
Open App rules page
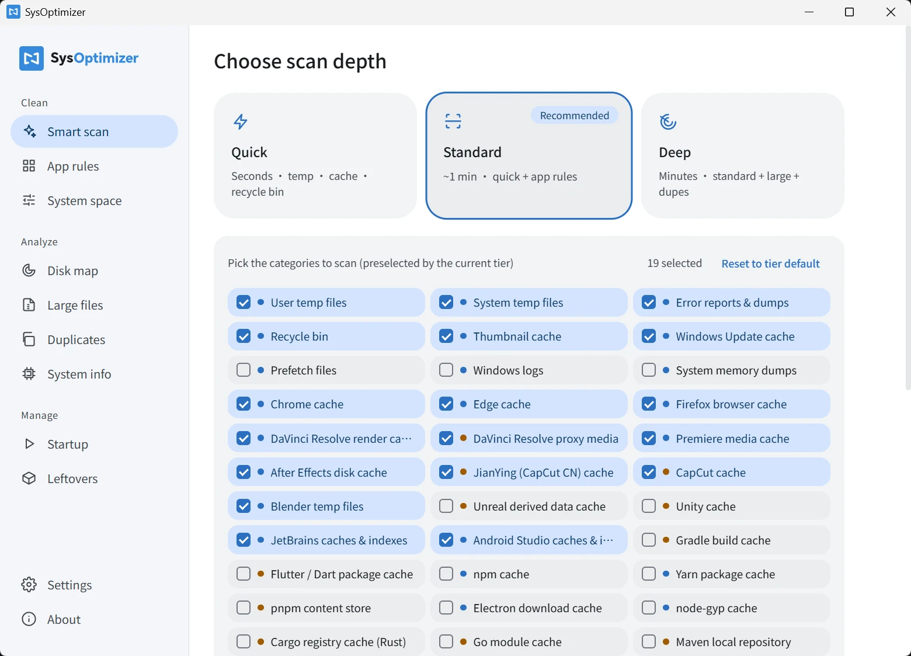tap(94, 166)
